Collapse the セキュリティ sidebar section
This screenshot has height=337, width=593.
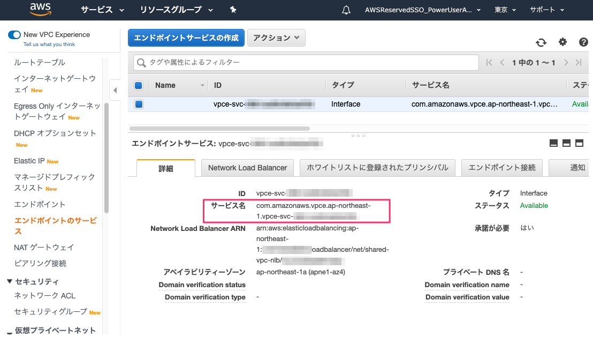tap(10, 281)
